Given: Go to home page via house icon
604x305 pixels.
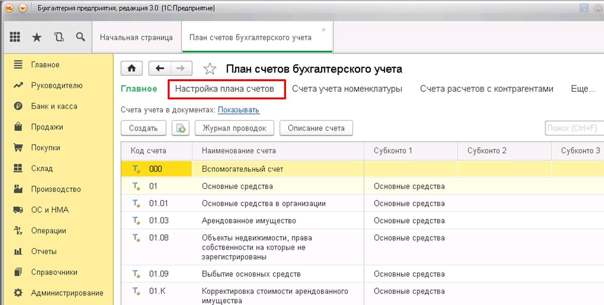Looking at the screenshot, I should pyautogui.click(x=131, y=68).
